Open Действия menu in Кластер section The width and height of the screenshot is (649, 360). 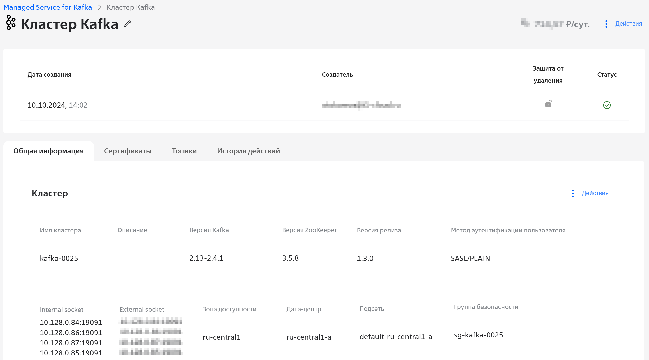point(595,193)
